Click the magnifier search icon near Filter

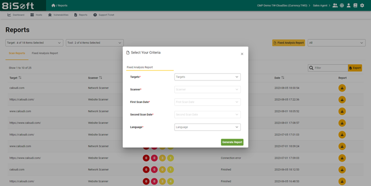(x=311, y=68)
